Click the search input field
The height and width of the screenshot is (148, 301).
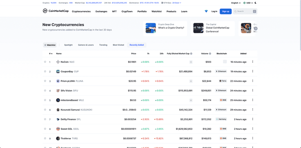point(245,11)
